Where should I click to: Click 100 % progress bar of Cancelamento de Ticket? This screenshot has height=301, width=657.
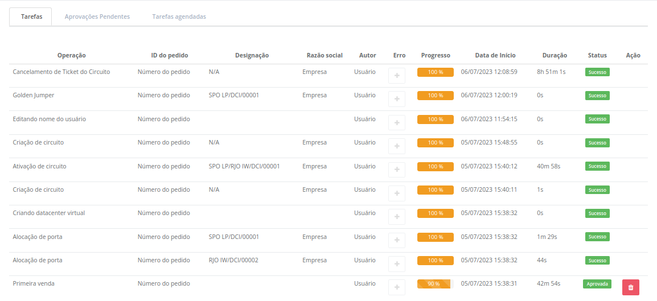click(436, 72)
